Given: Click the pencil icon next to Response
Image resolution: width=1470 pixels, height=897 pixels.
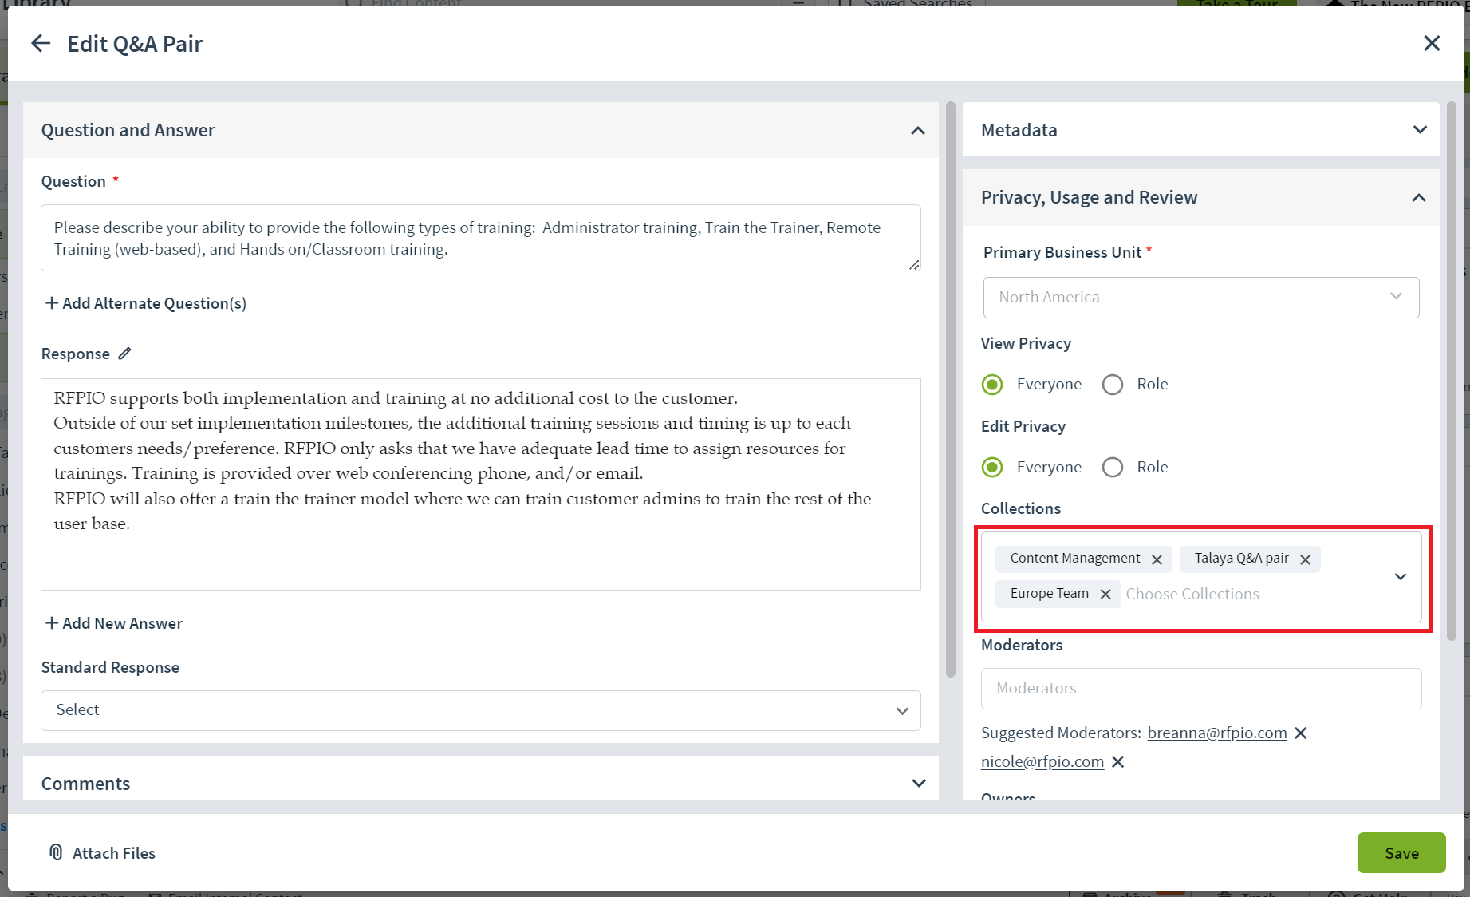Looking at the screenshot, I should (x=124, y=354).
